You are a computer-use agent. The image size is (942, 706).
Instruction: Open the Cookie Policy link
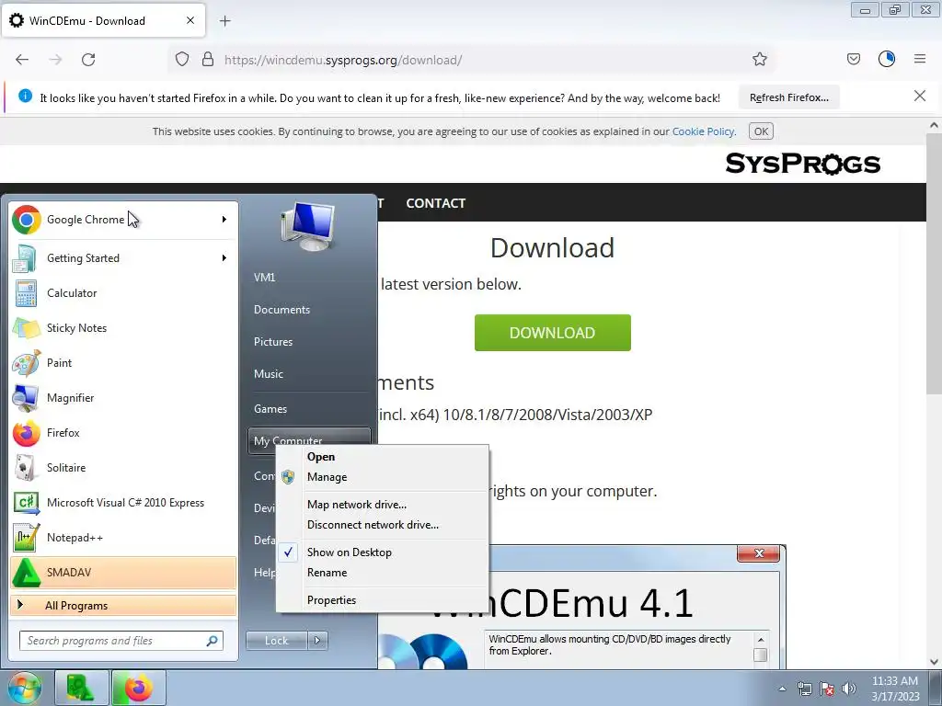point(703,131)
